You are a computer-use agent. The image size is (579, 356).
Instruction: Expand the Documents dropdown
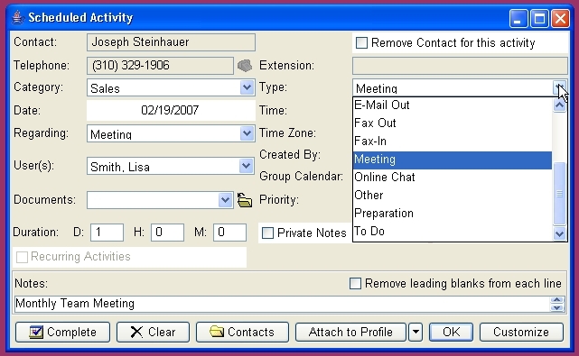(x=225, y=200)
